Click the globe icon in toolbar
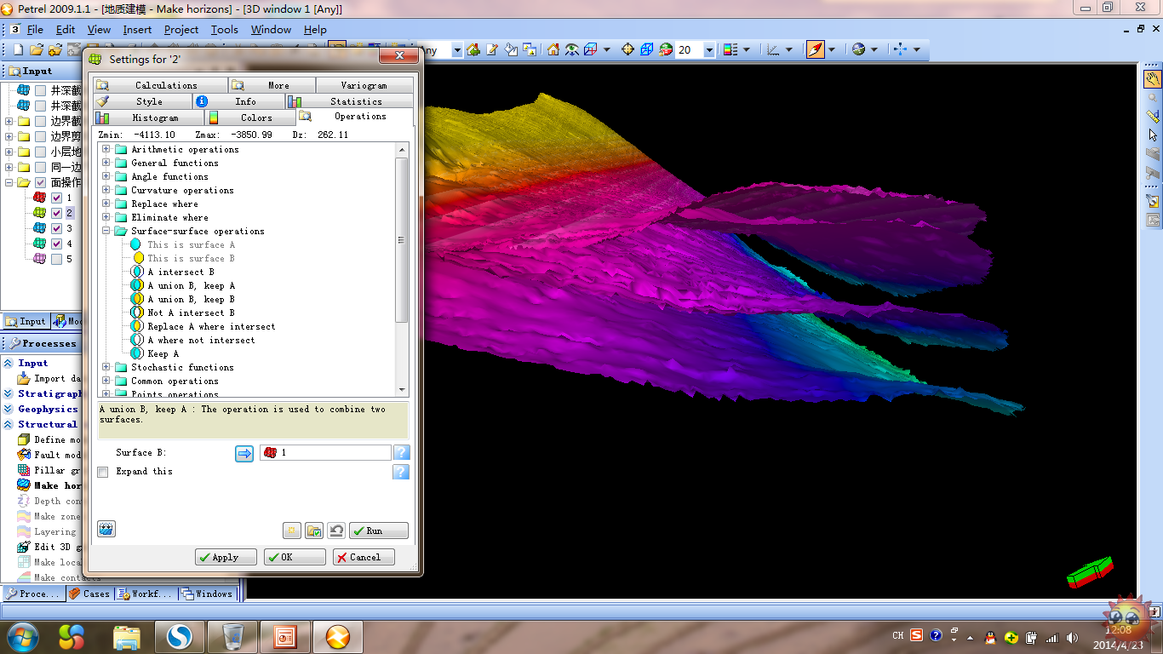Image resolution: width=1163 pixels, height=654 pixels. [859, 50]
